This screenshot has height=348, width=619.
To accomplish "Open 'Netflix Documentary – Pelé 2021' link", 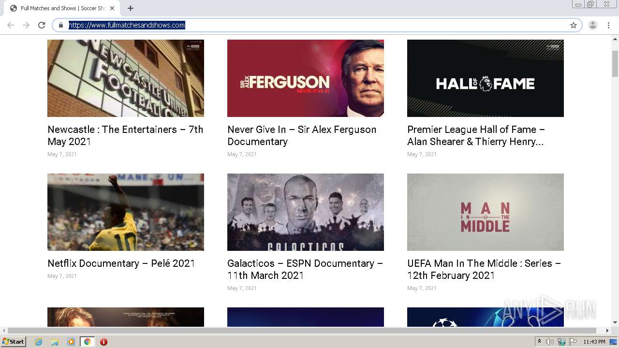I will coord(121,263).
